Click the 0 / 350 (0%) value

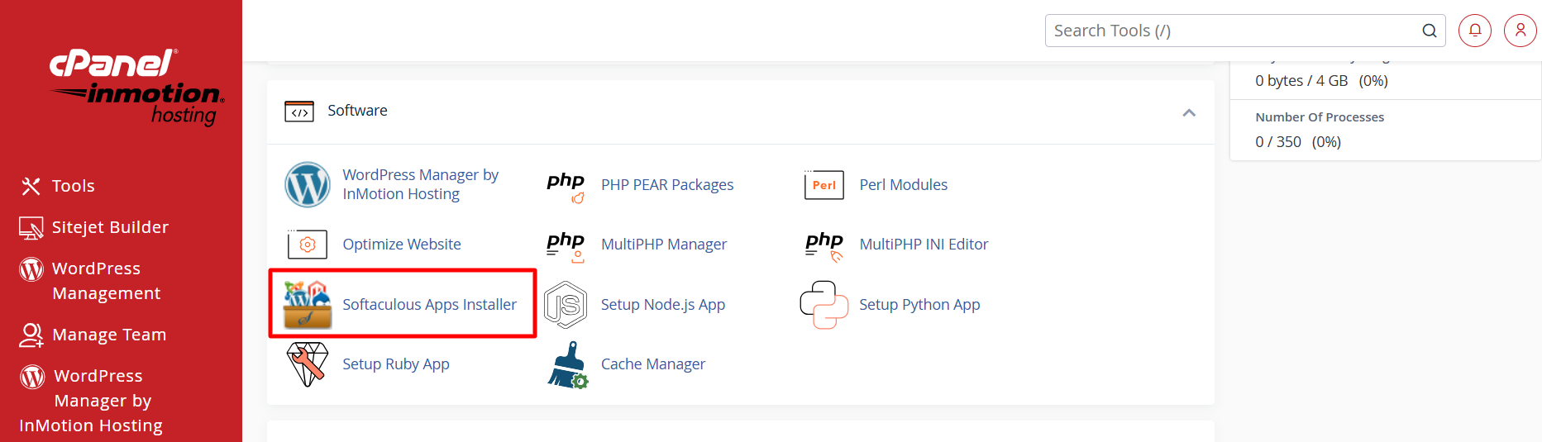click(x=1298, y=142)
